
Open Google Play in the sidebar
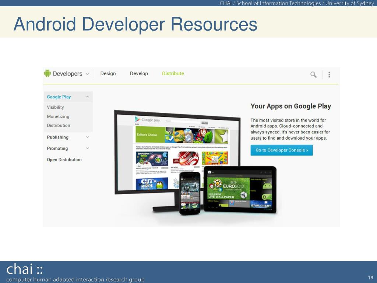(x=59, y=97)
